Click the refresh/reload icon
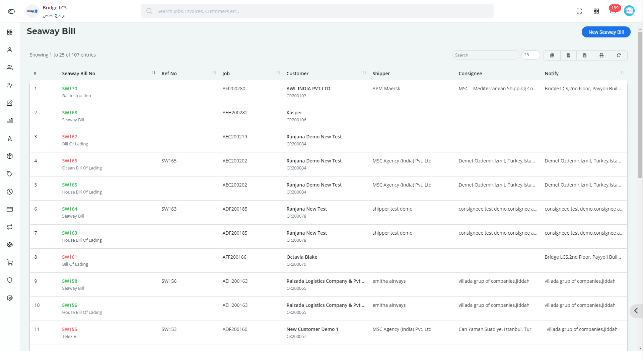This screenshot has height=361, width=643. pyautogui.click(x=619, y=55)
